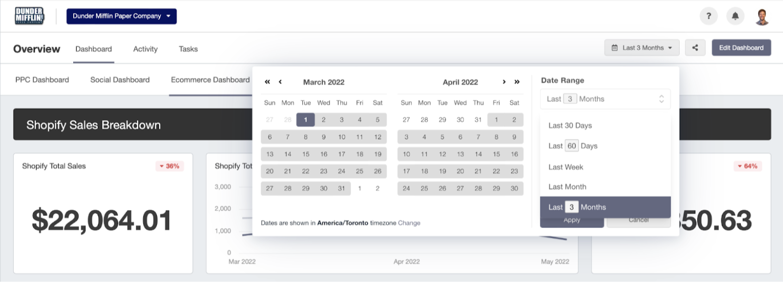The width and height of the screenshot is (783, 282).
Task: Switch to the Activity tab
Action: [x=145, y=49]
